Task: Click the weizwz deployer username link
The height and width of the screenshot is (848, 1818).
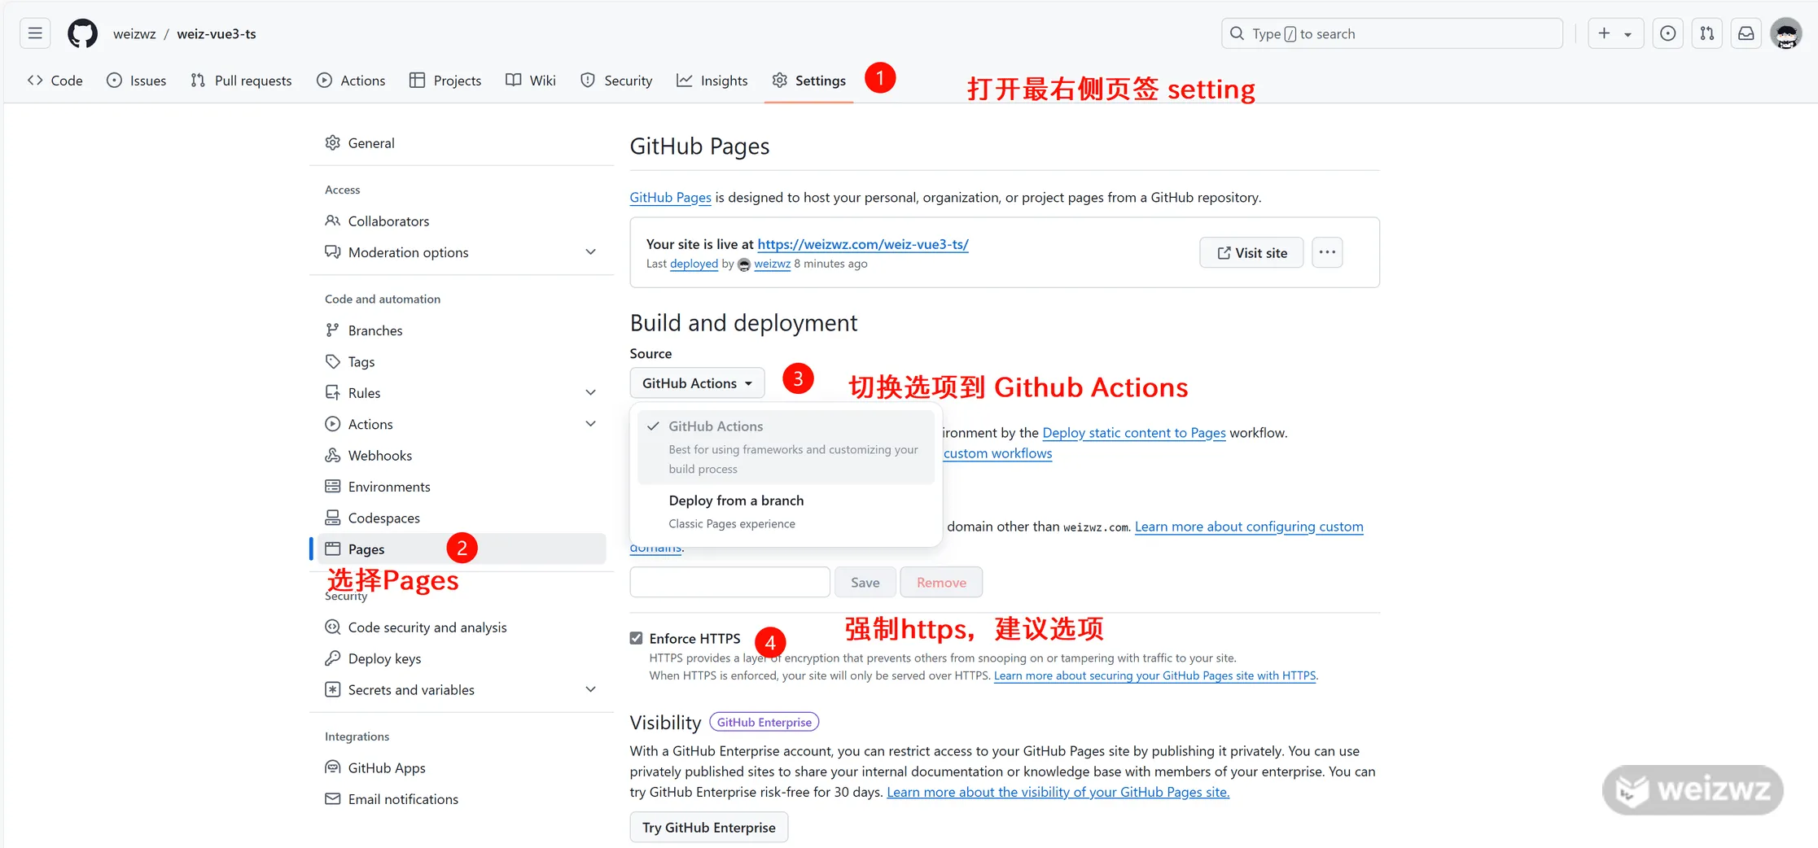Action: coord(772,264)
